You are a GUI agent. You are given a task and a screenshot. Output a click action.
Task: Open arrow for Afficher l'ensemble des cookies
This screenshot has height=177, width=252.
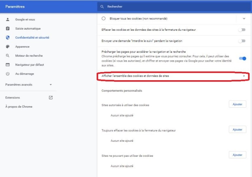pyautogui.click(x=244, y=76)
